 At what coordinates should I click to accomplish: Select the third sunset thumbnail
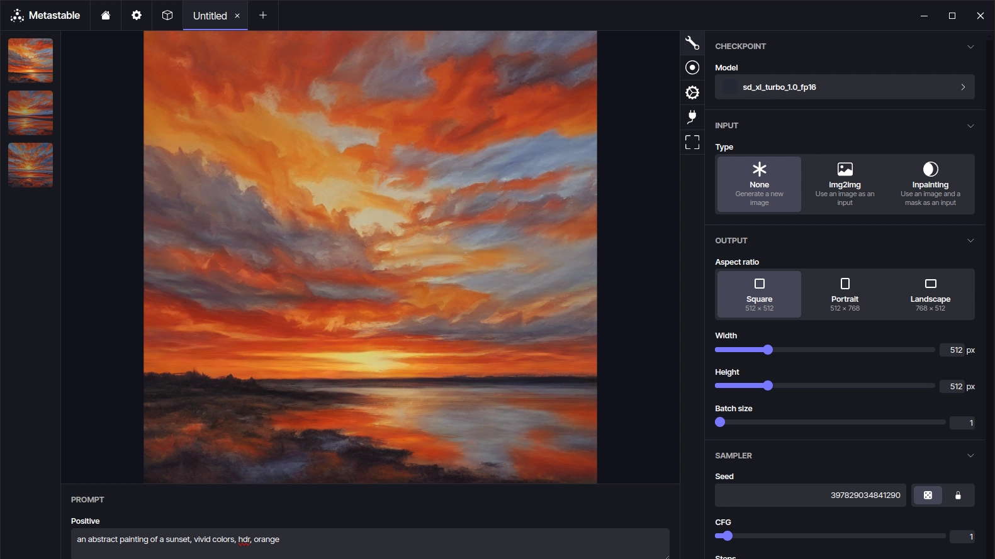pos(30,165)
